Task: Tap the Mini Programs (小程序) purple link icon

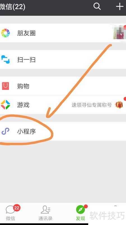Action: point(5,131)
